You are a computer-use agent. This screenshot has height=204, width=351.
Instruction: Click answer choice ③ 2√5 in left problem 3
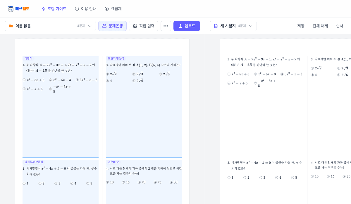pos(164,74)
